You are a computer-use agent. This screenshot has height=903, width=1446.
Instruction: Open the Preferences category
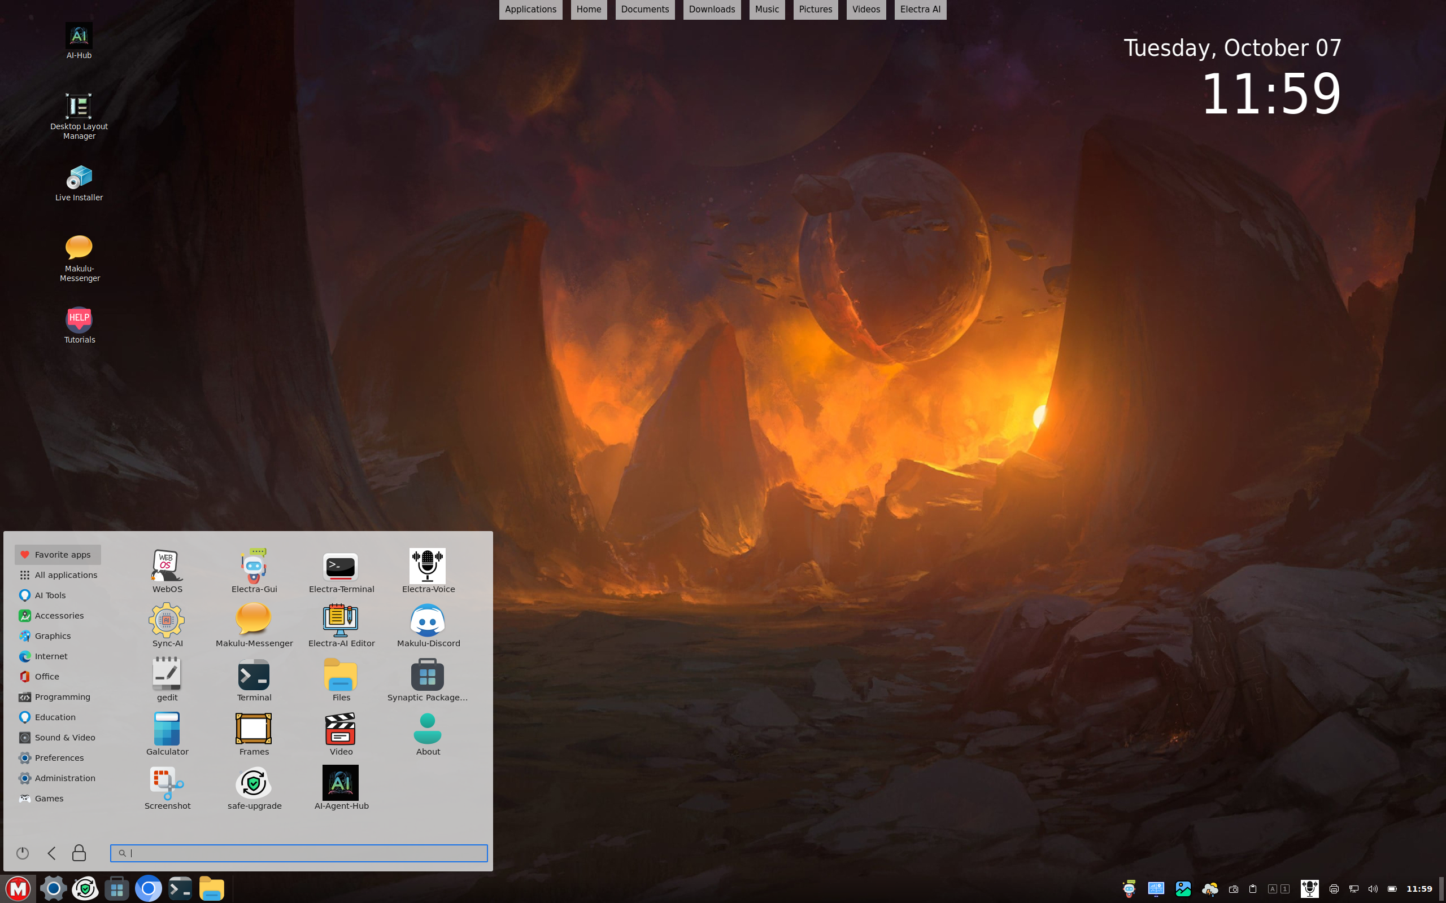coord(58,757)
